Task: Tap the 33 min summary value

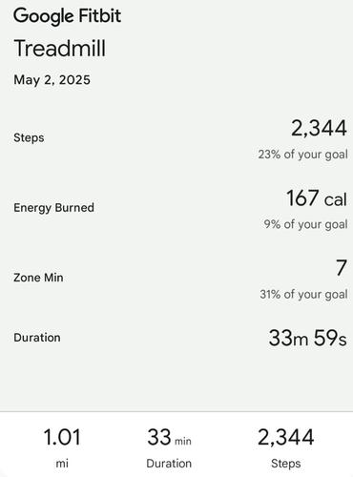Action: point(169,437)
